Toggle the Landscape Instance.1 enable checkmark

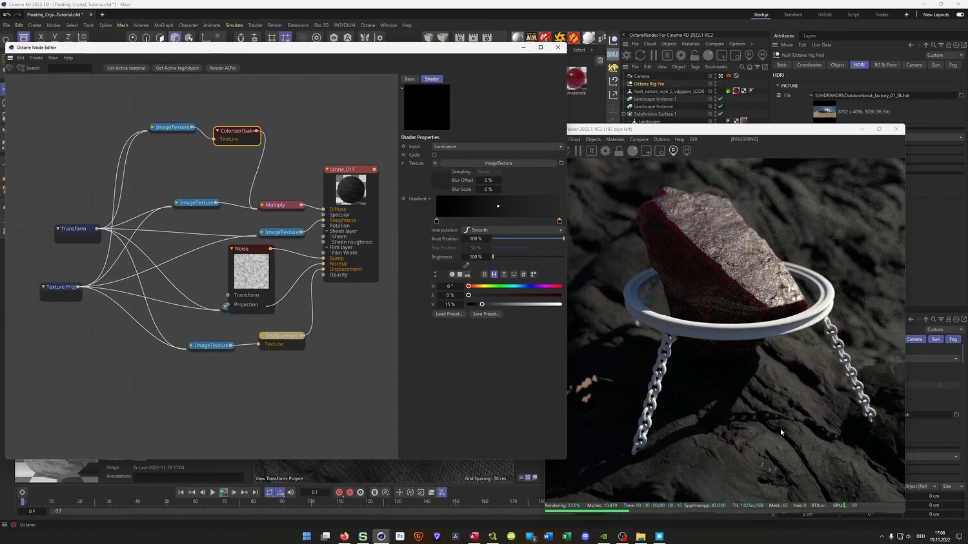click(x=720, y=99)
